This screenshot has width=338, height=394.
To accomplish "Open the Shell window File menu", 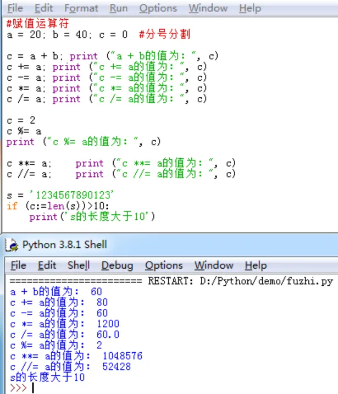I will [x=18, y=265].
